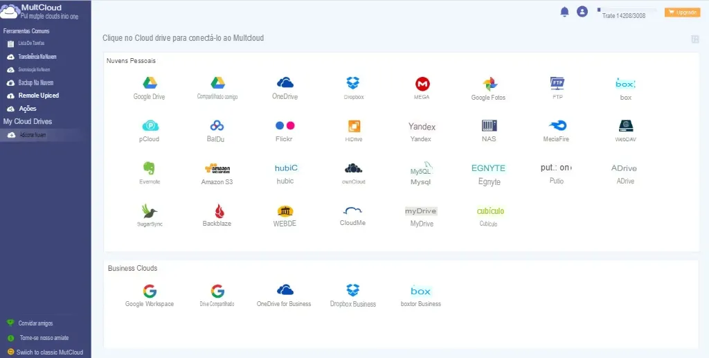Connect box for Business
The image size is (709, 358).
(x=420, y=291)
